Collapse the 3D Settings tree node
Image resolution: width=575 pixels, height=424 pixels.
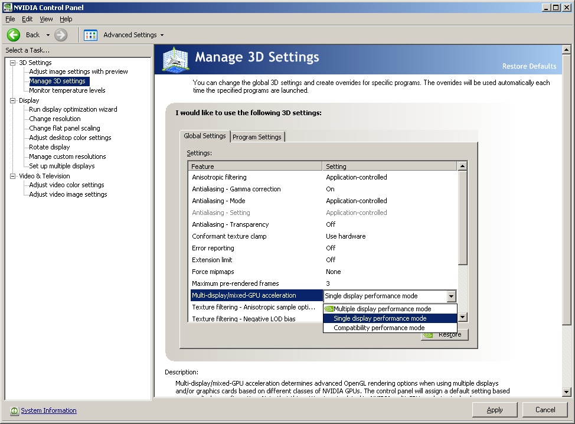[x=13, y=63]
